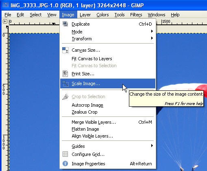This screenshot has height=171, width=207.
Task: Select Fit Canvas to Layers
Action: pos(108,59)
